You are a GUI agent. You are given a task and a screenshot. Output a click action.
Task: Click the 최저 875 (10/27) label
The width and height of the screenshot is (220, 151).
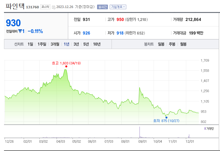click(166, 121)
